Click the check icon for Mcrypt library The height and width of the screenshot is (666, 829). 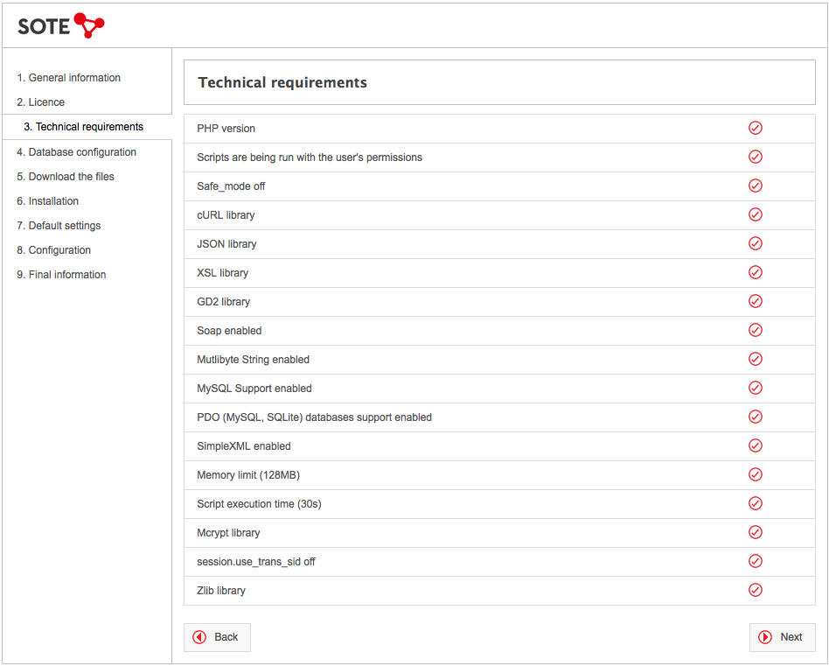(x=755, y=532)
